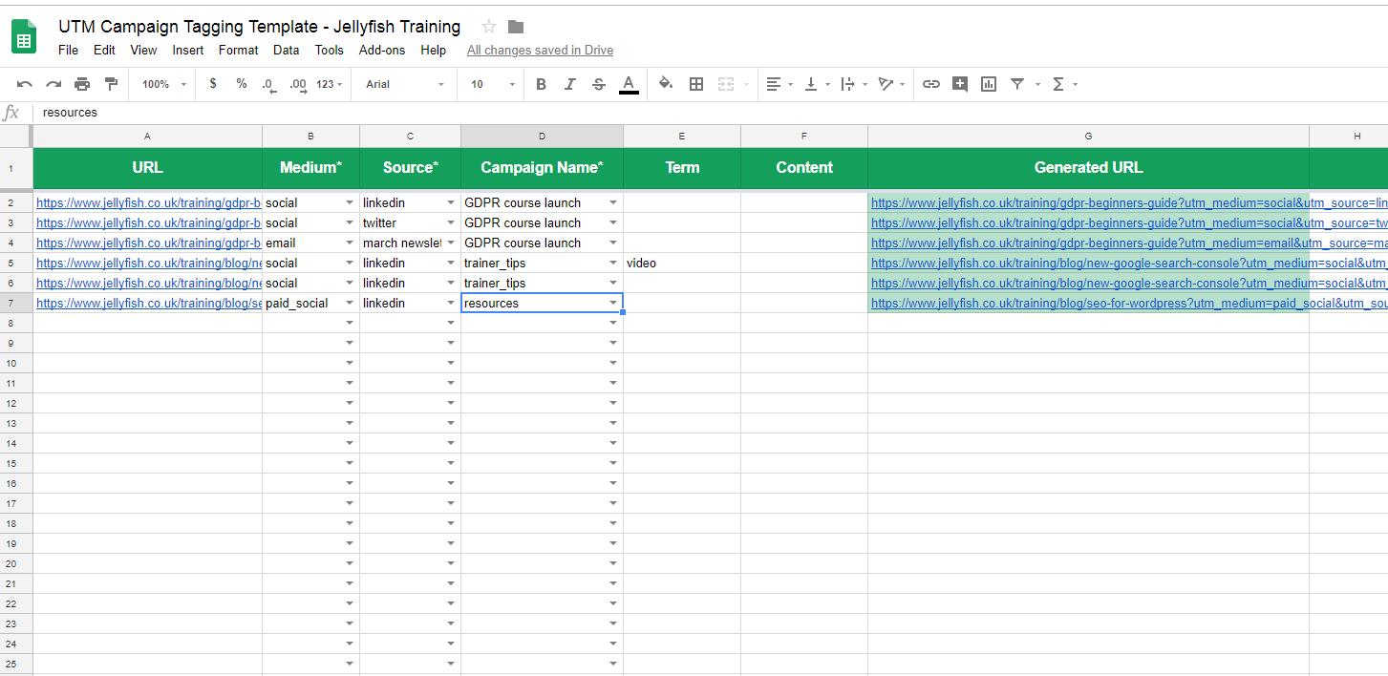Toggle italic formatting

tap(570, 84)
